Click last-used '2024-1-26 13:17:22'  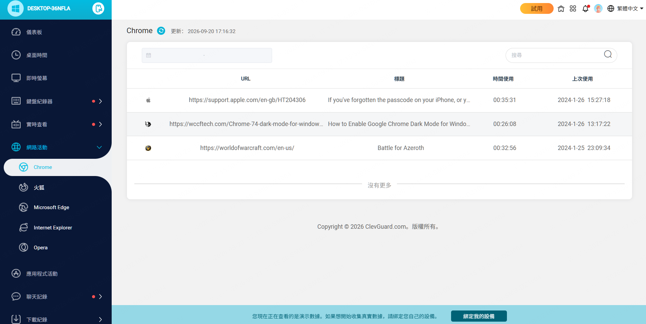[584, 124]
